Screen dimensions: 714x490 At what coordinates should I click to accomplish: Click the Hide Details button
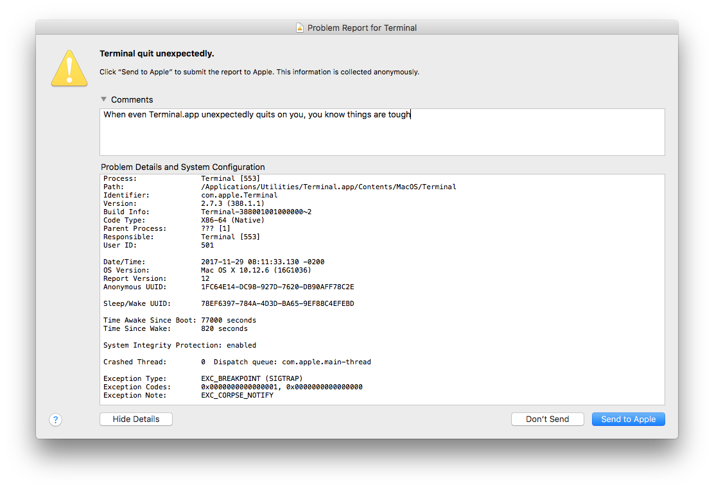click(x=136, y=419)
